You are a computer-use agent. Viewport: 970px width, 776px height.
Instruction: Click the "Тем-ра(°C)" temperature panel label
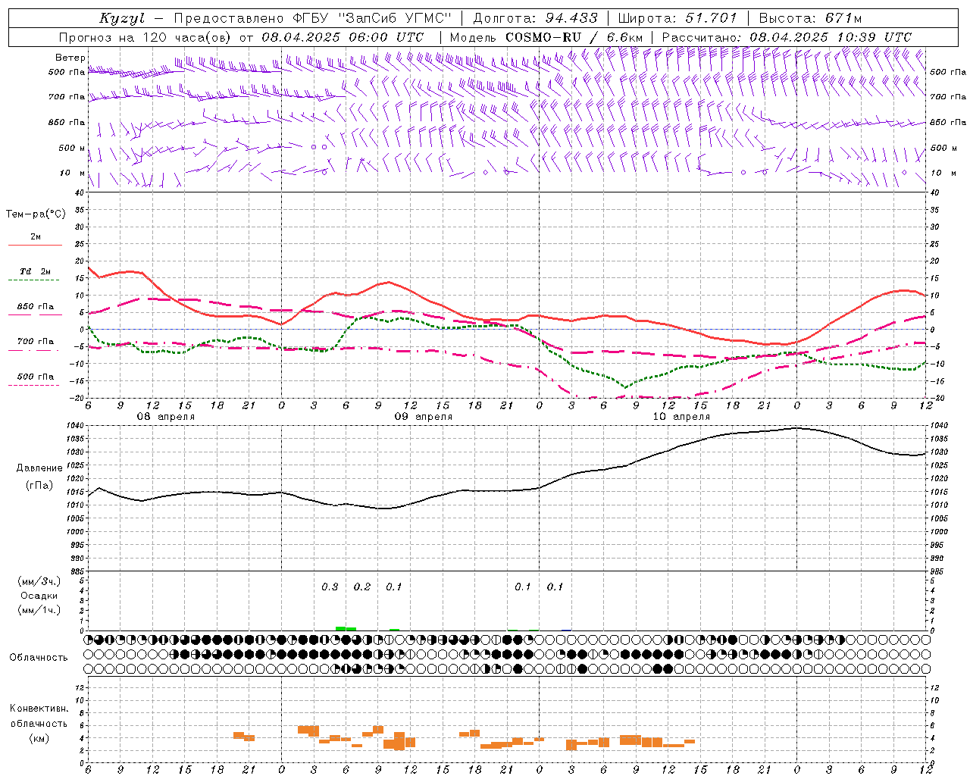click(x=36, y=214)
